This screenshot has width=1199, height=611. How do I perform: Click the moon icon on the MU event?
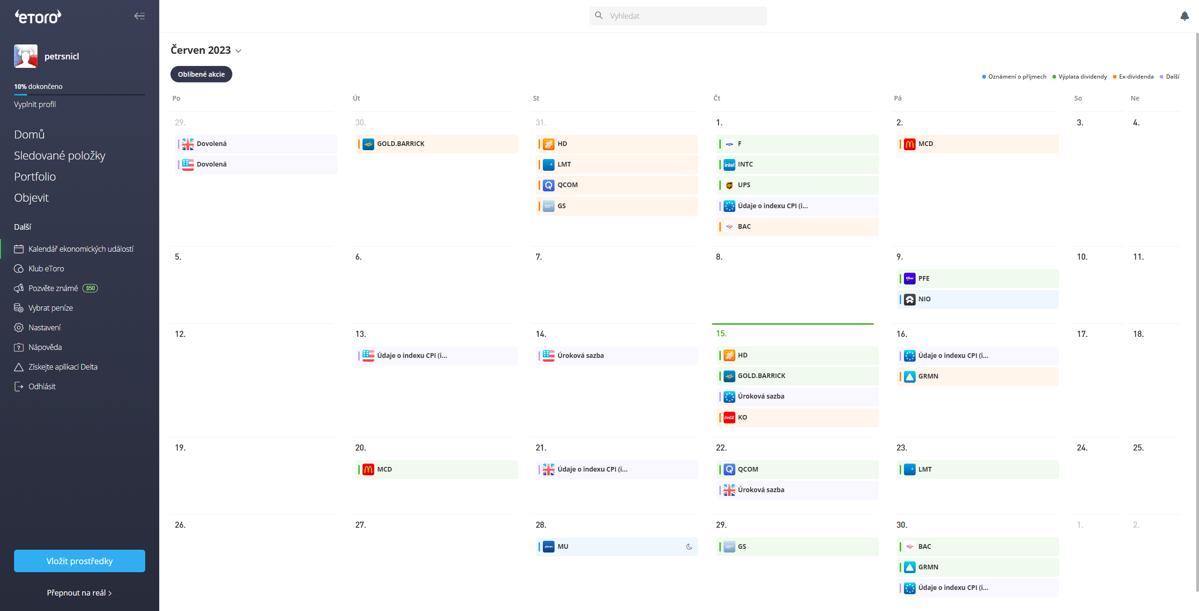click(689, 547)
